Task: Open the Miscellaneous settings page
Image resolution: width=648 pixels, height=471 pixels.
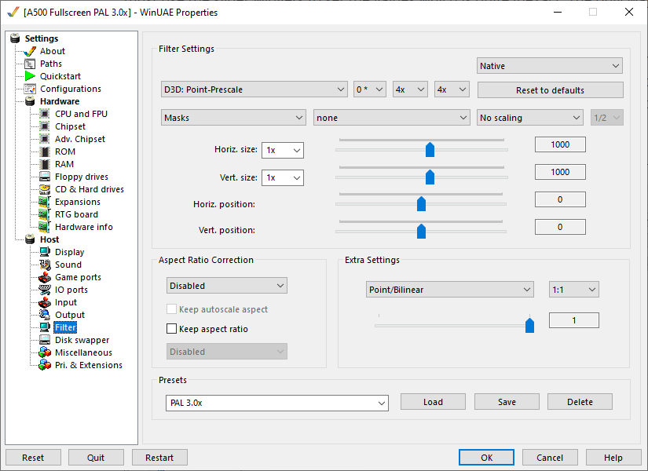Action: (83, 352)
